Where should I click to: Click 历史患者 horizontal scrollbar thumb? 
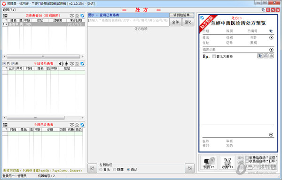tap(43, 56)
